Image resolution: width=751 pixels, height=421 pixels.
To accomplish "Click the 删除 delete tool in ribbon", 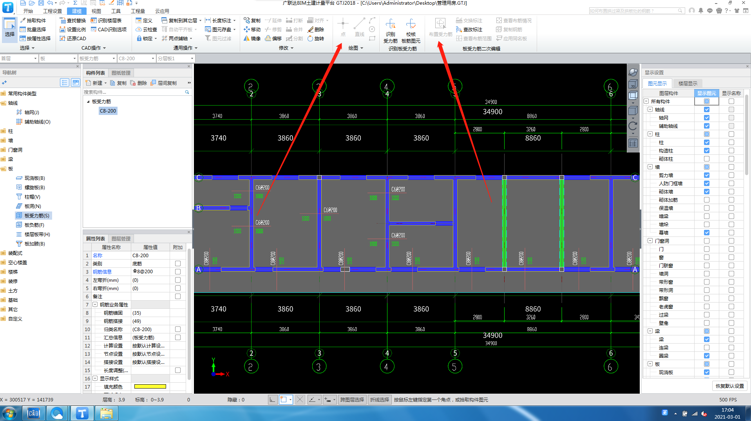I will (x=316, y=29).
